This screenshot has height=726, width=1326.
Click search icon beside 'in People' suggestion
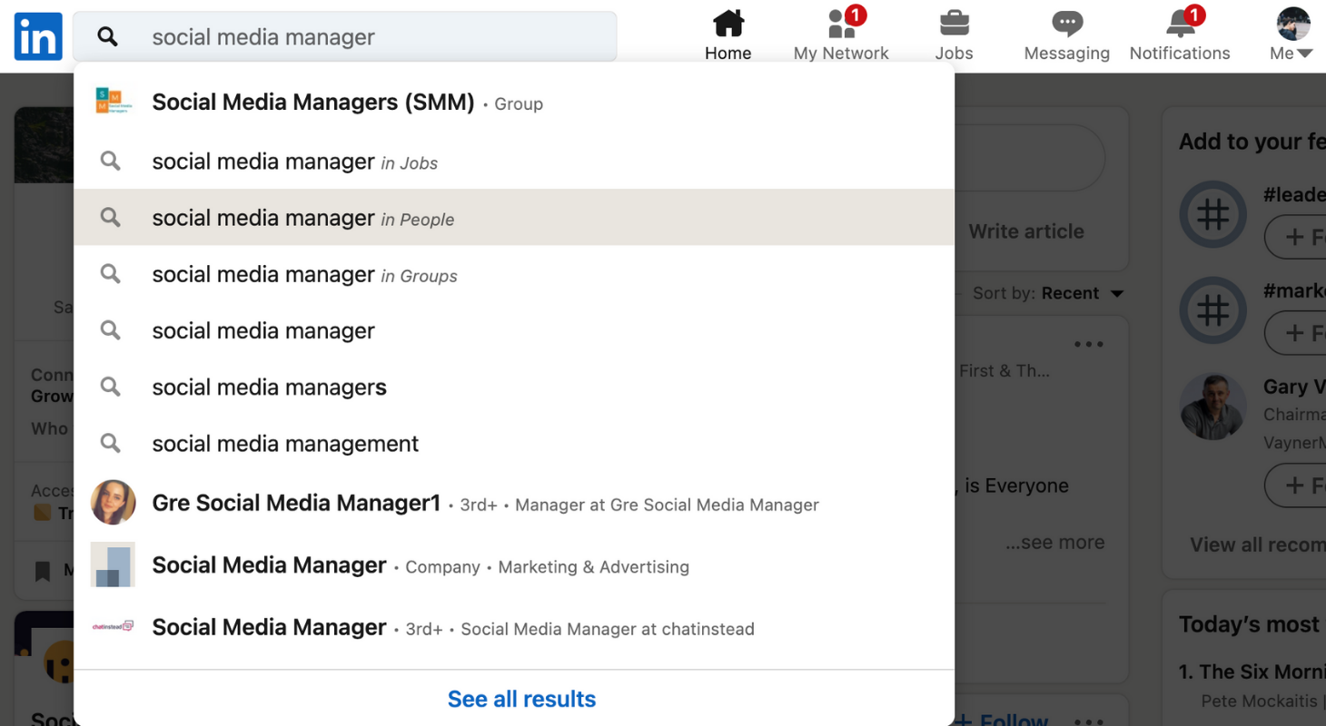tap(110, 218)
